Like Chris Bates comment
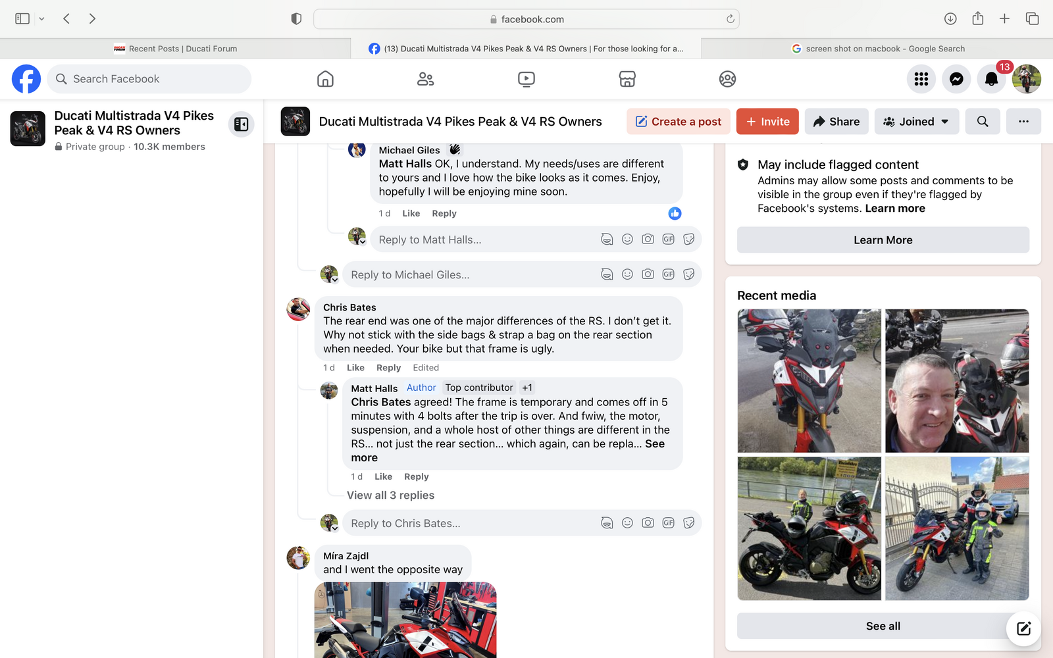1053x658 pixels. [355, 368]
